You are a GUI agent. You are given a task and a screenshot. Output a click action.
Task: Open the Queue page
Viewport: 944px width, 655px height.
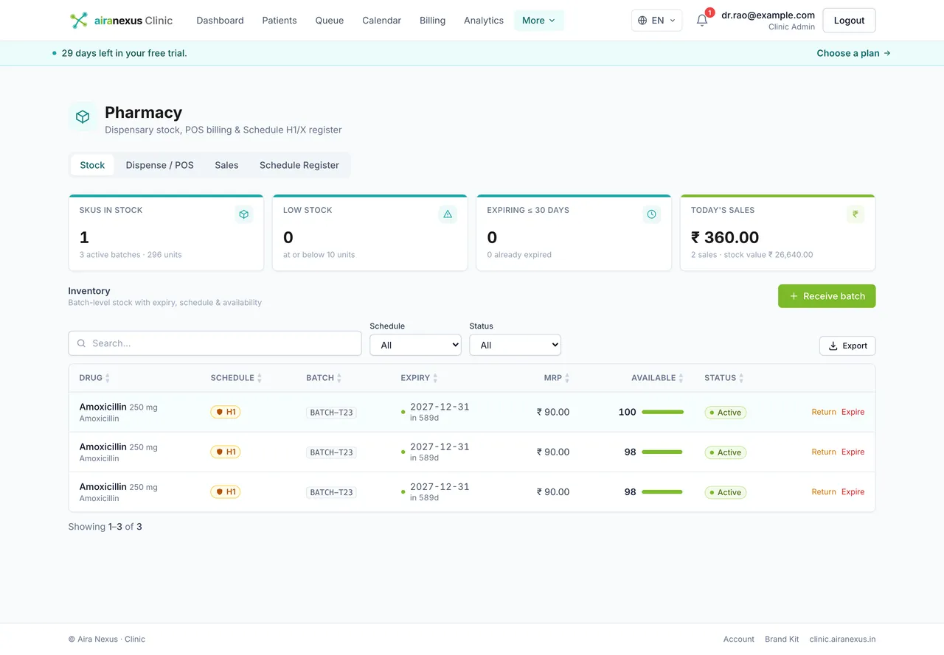[330, 21]
